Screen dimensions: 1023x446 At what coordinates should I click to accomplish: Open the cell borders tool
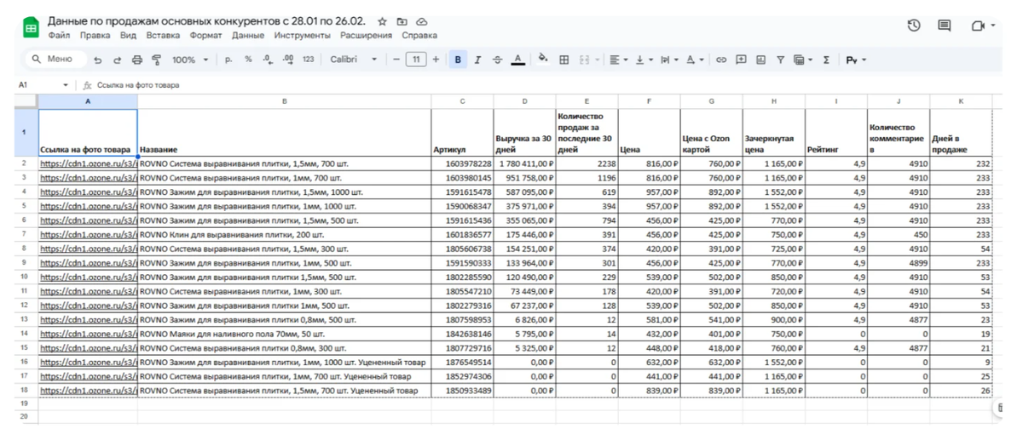[564, 60]
